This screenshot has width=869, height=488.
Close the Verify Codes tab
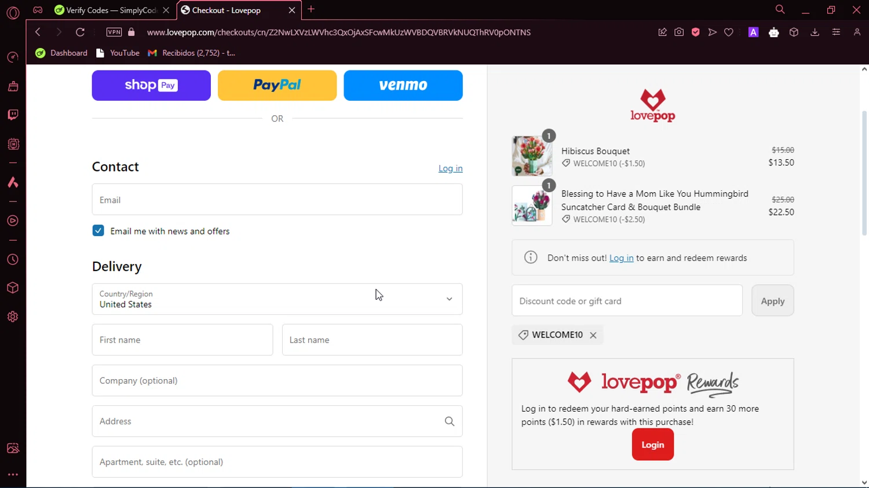tap(166, 10)
